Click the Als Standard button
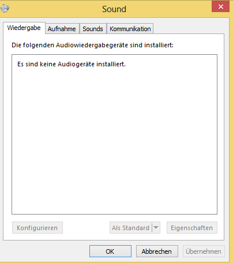Viewport: 233px width, 263px height. [x=131, y=228]
